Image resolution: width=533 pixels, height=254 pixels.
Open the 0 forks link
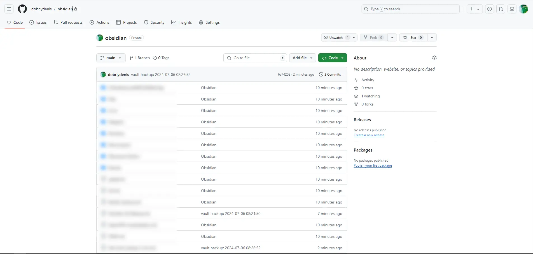[367, 104]
